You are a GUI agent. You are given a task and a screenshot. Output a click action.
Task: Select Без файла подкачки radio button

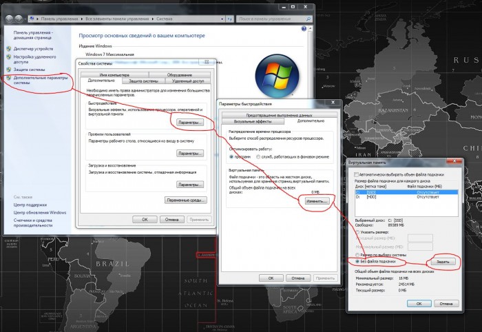coord(357,261)
